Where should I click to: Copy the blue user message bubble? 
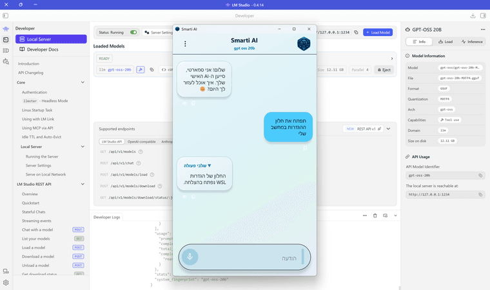[306, 148]
